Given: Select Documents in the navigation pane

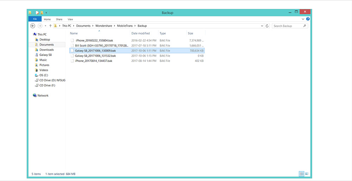Looking at the screenshot, I should [47, 44].
